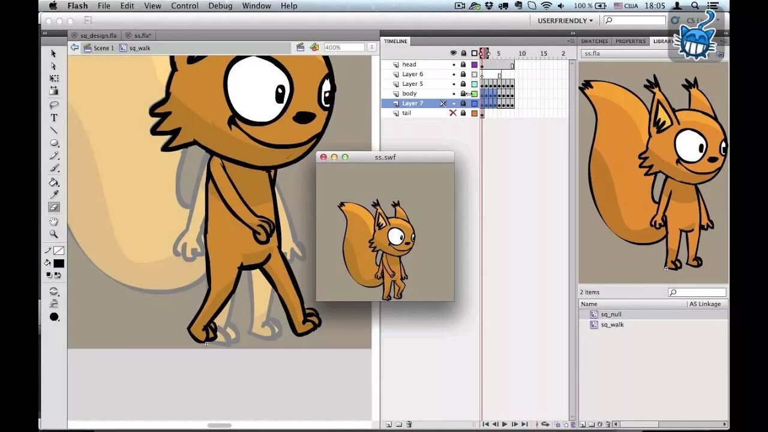768x432 pixels.
Task: Select the Hand tool
Action: pos(54,221)
